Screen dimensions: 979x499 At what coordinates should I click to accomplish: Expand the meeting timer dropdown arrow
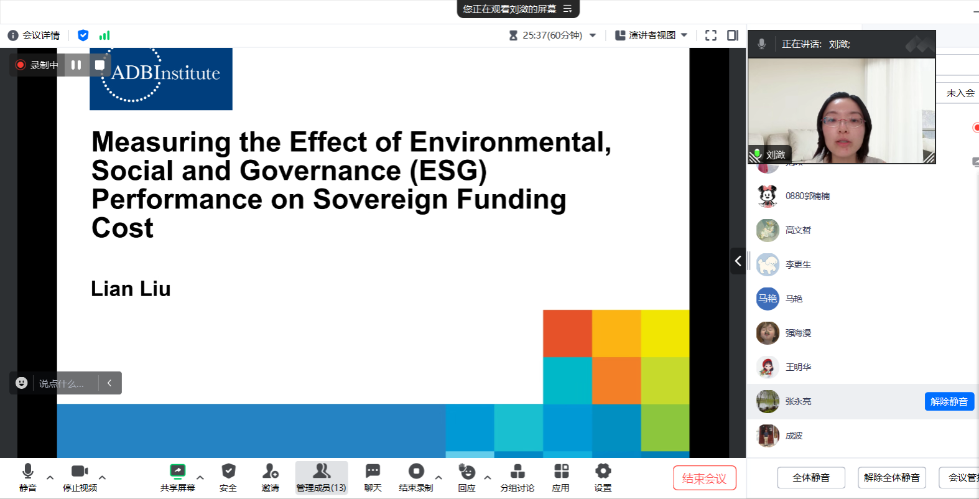(593, 35)
